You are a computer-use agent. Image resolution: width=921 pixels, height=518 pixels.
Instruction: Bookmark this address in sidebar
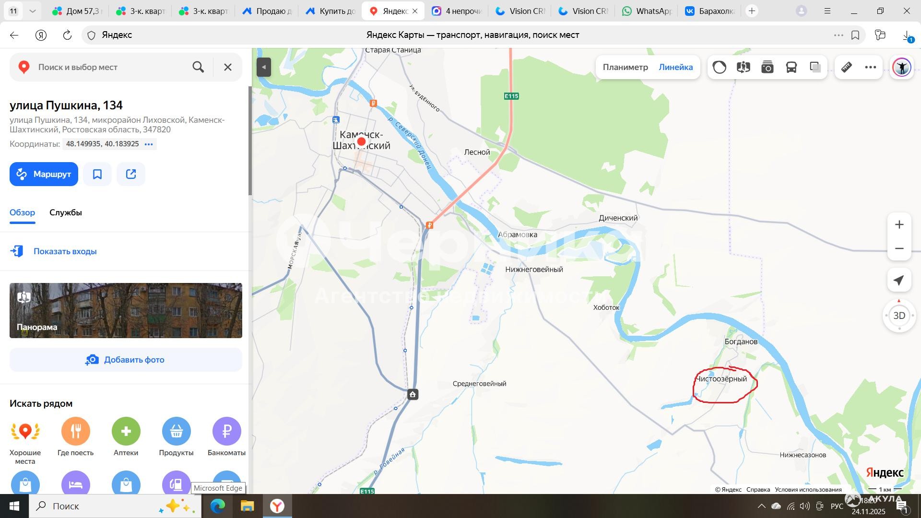(97, 174)
